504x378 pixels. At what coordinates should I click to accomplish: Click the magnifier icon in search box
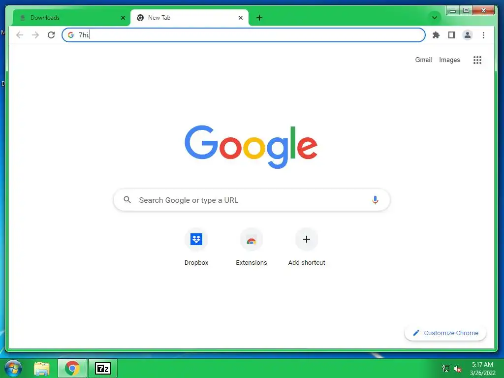[127, 200]
